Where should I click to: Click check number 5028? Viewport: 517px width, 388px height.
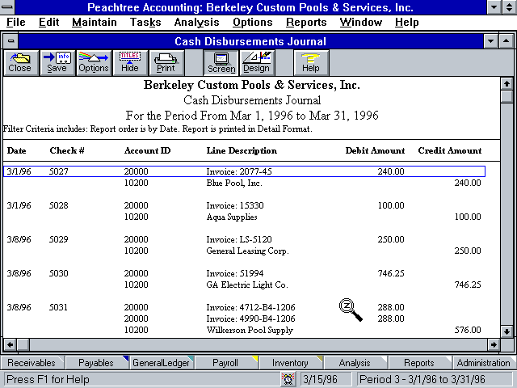point(59,205)
